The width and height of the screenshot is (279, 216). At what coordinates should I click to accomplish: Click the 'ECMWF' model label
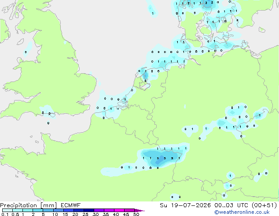(x=70, y=205)
